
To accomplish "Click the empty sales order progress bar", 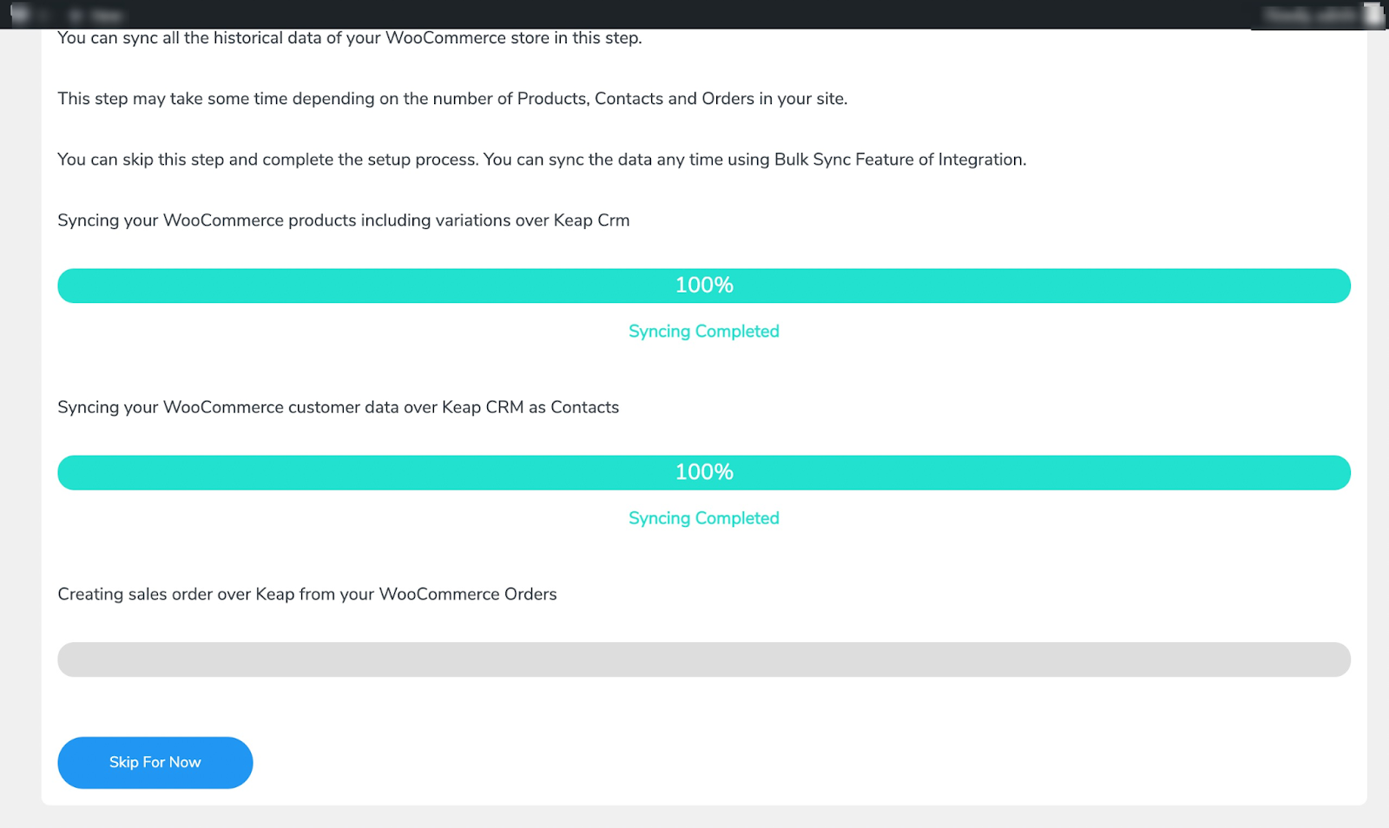I will pos(704,660).
